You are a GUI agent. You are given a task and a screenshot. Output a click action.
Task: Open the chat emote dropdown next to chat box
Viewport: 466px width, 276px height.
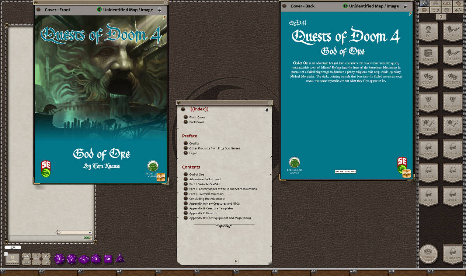click(x=90, y=232)
